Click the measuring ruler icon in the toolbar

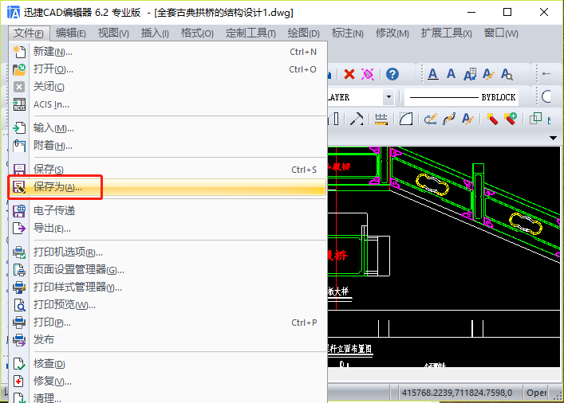click(x=381, y=119)
